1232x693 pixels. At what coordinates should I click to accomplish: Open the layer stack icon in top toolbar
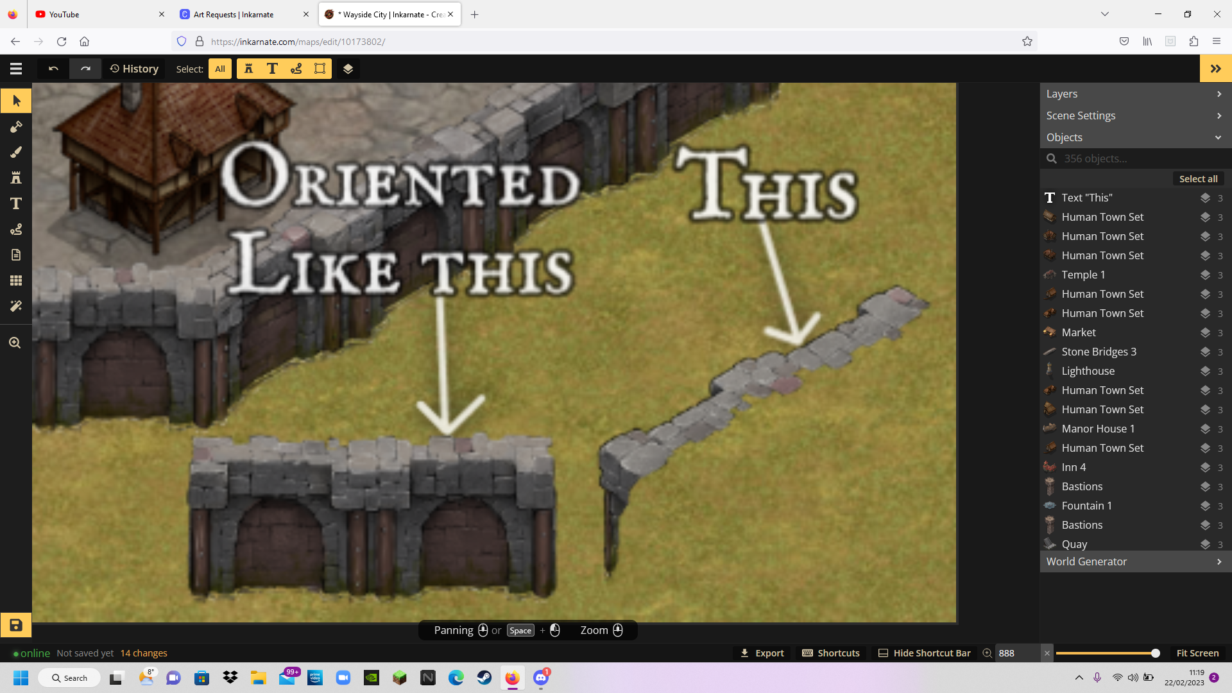click(348, 69)
